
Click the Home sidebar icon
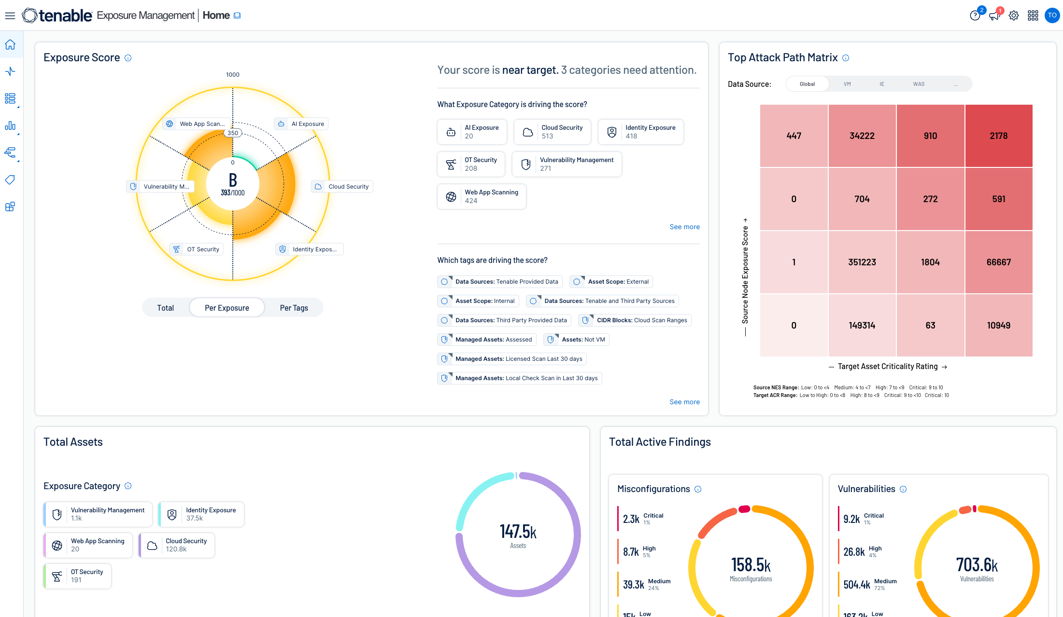(10, 45)
